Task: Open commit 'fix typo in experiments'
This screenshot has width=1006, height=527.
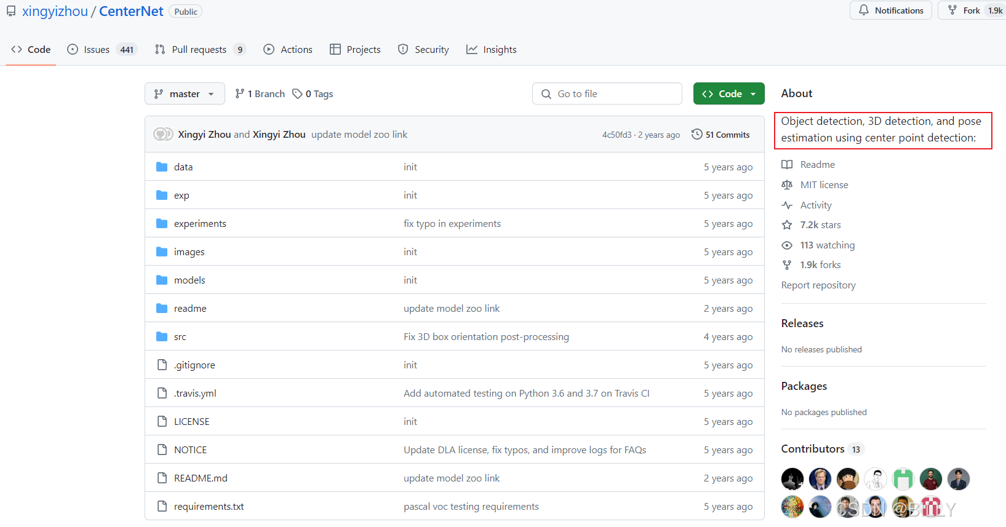Action: pos(452,223)
